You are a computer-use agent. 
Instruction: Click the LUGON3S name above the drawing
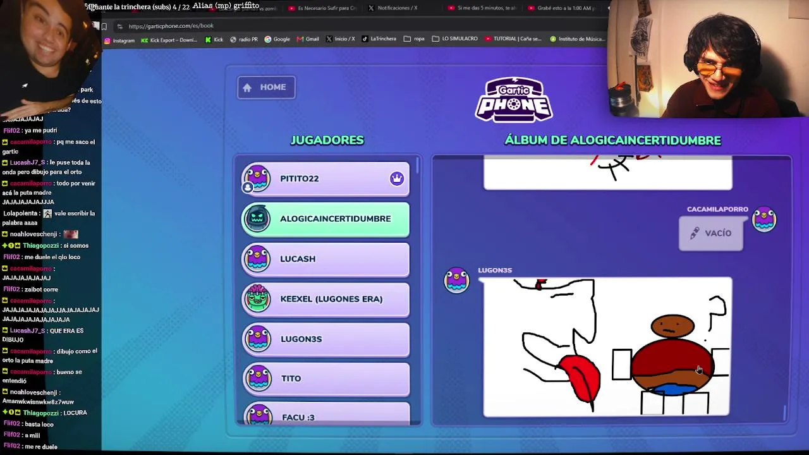click(495, 270)
